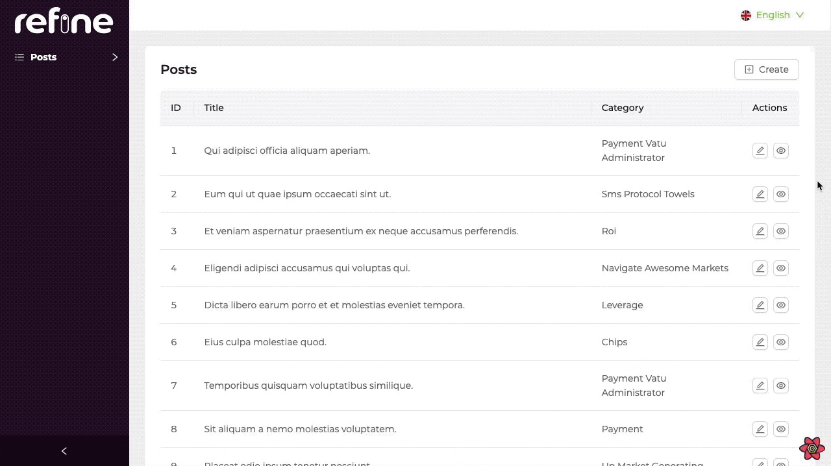The image size is (831, 466).
Task: View post 4 with the eye icon
Action: coord(781,268)
